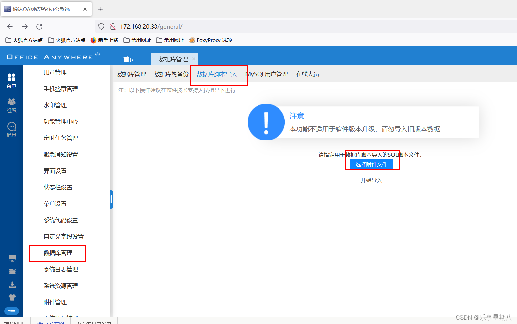Open the 组织 people icon
517x324 pixels.
point(11,105)
